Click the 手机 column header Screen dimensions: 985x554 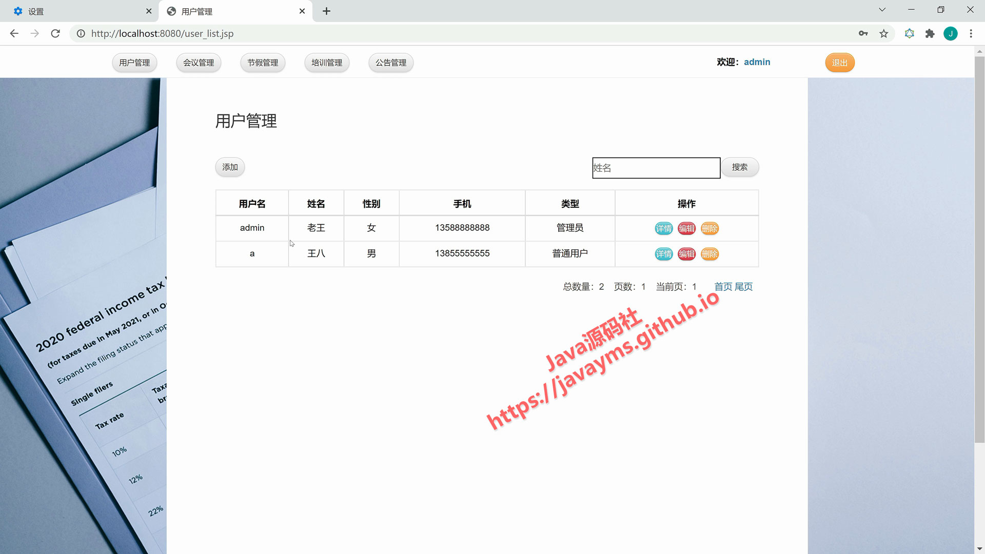coord(462,204)
